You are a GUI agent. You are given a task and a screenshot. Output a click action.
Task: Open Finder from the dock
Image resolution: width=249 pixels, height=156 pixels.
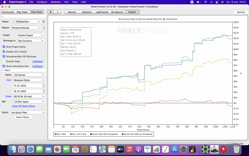[x=12, y=149]
